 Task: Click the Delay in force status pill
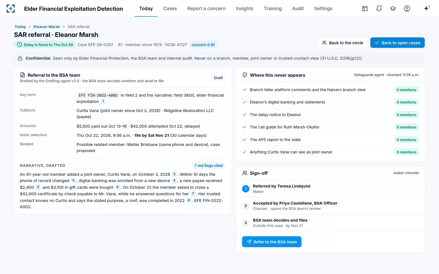pyautogui.click(x=45, y=45)
